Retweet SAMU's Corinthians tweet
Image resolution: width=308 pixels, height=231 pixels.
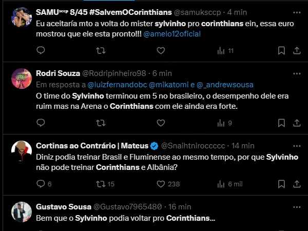(101, 50)
